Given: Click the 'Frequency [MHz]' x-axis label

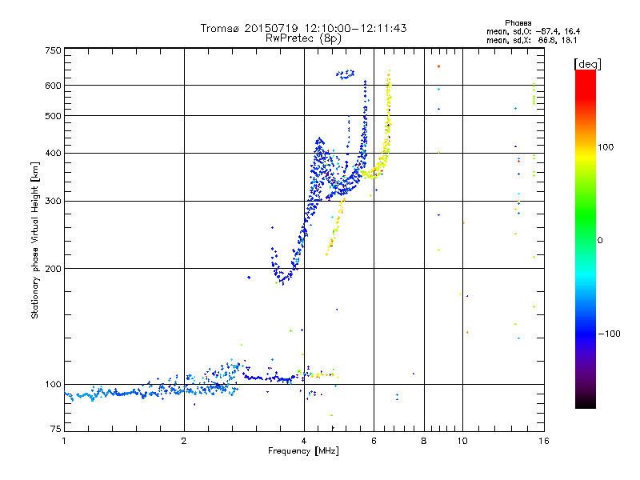Looking at the screenshot, I should (303, 451).
